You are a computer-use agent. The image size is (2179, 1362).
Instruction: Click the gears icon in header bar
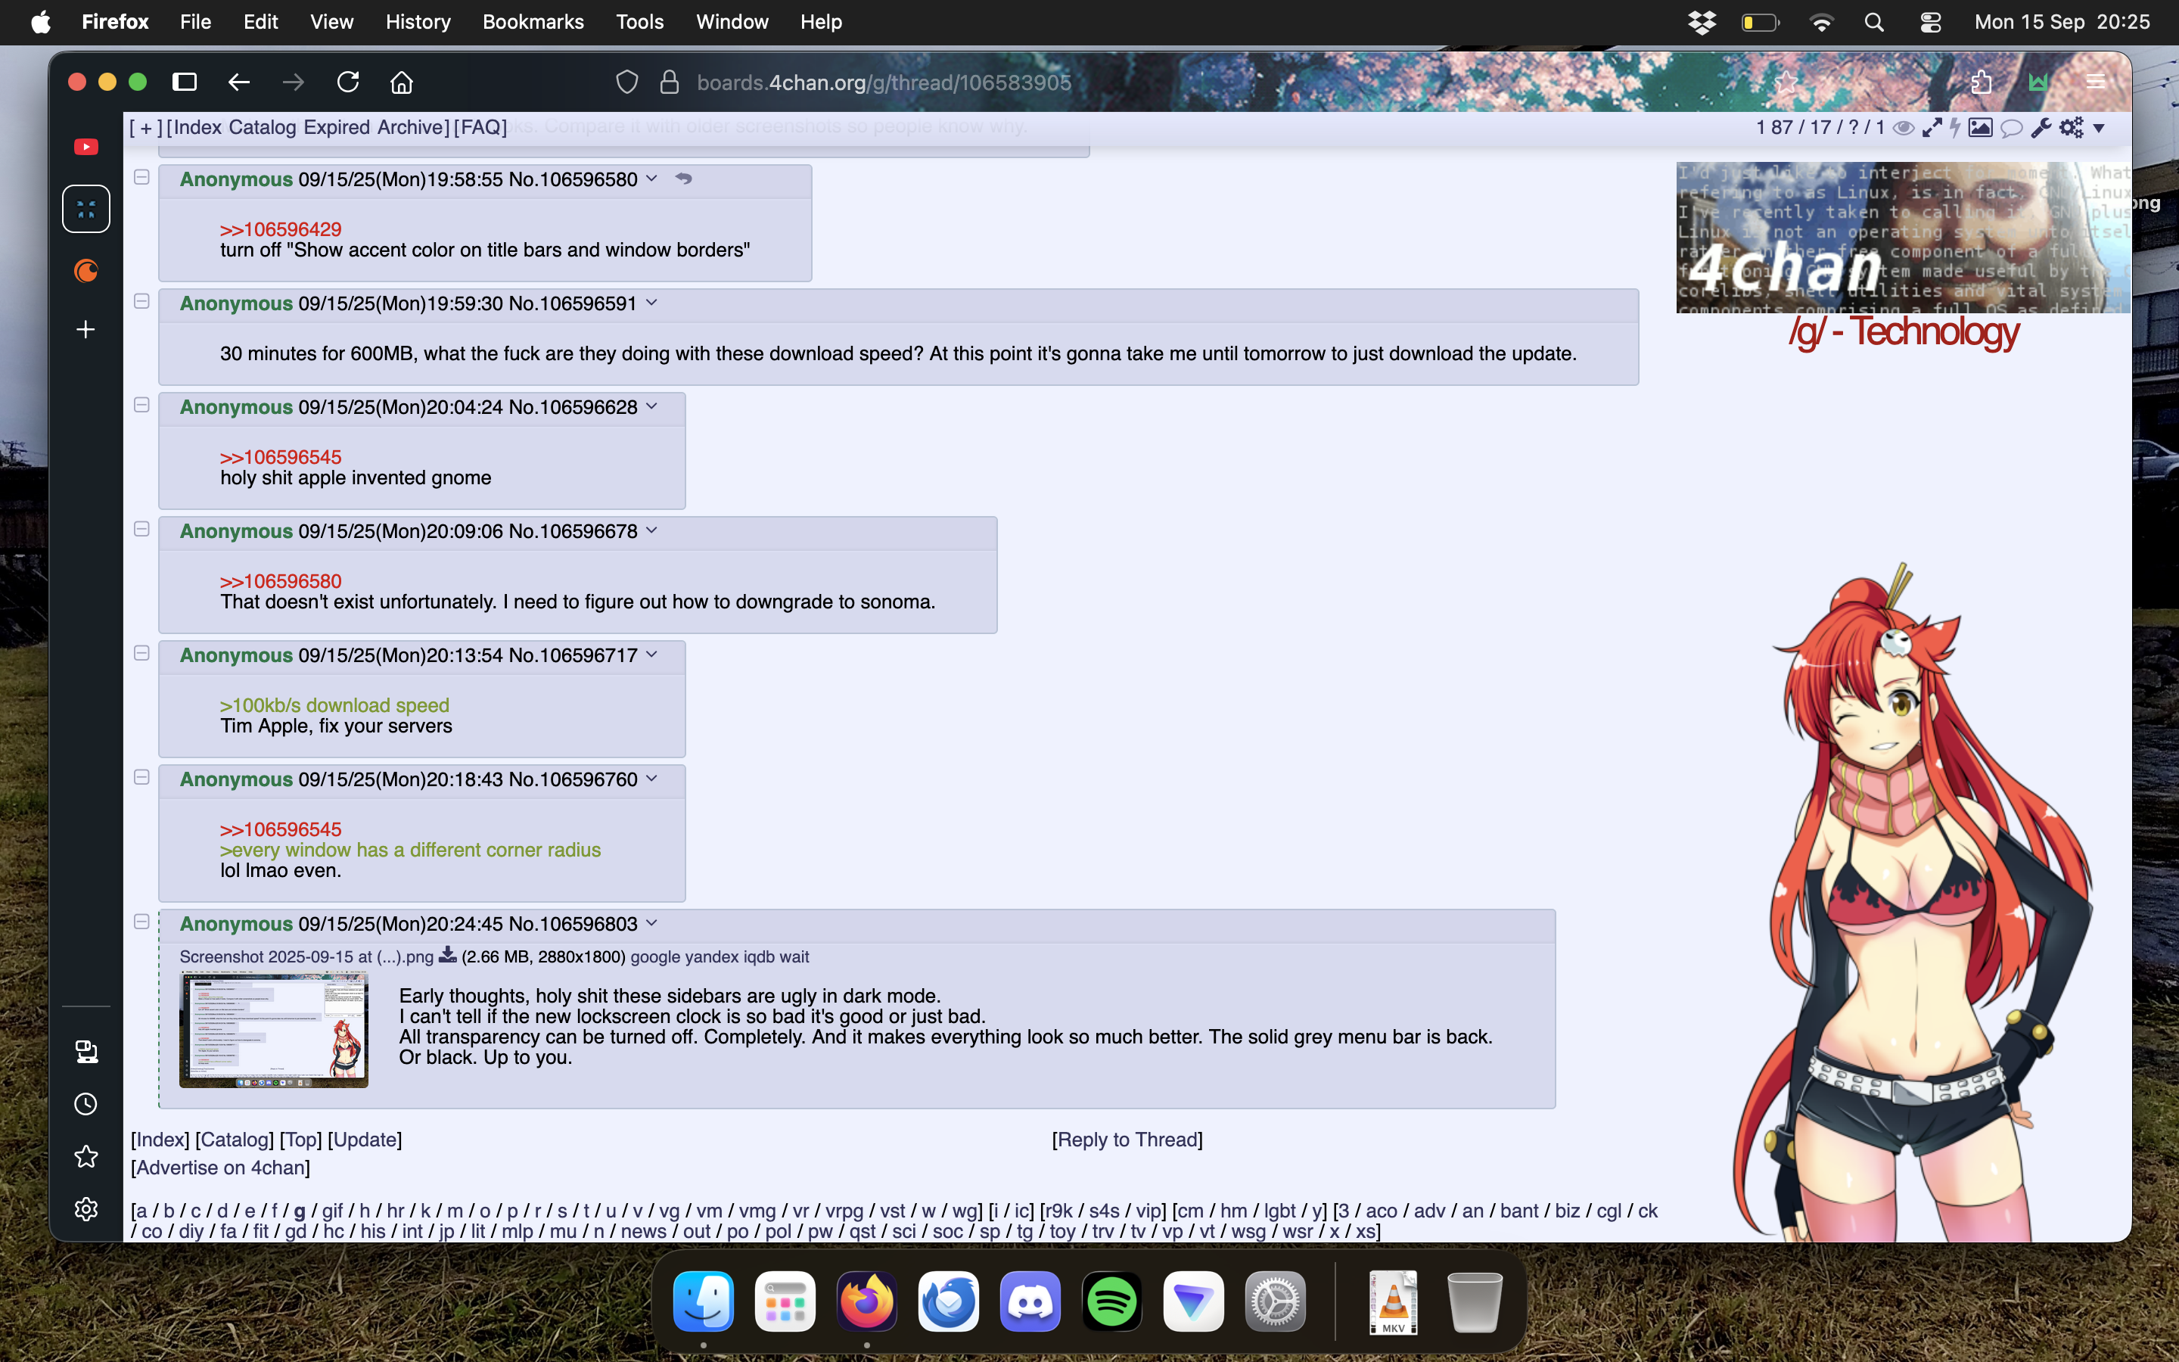(x=2070, y=128)
